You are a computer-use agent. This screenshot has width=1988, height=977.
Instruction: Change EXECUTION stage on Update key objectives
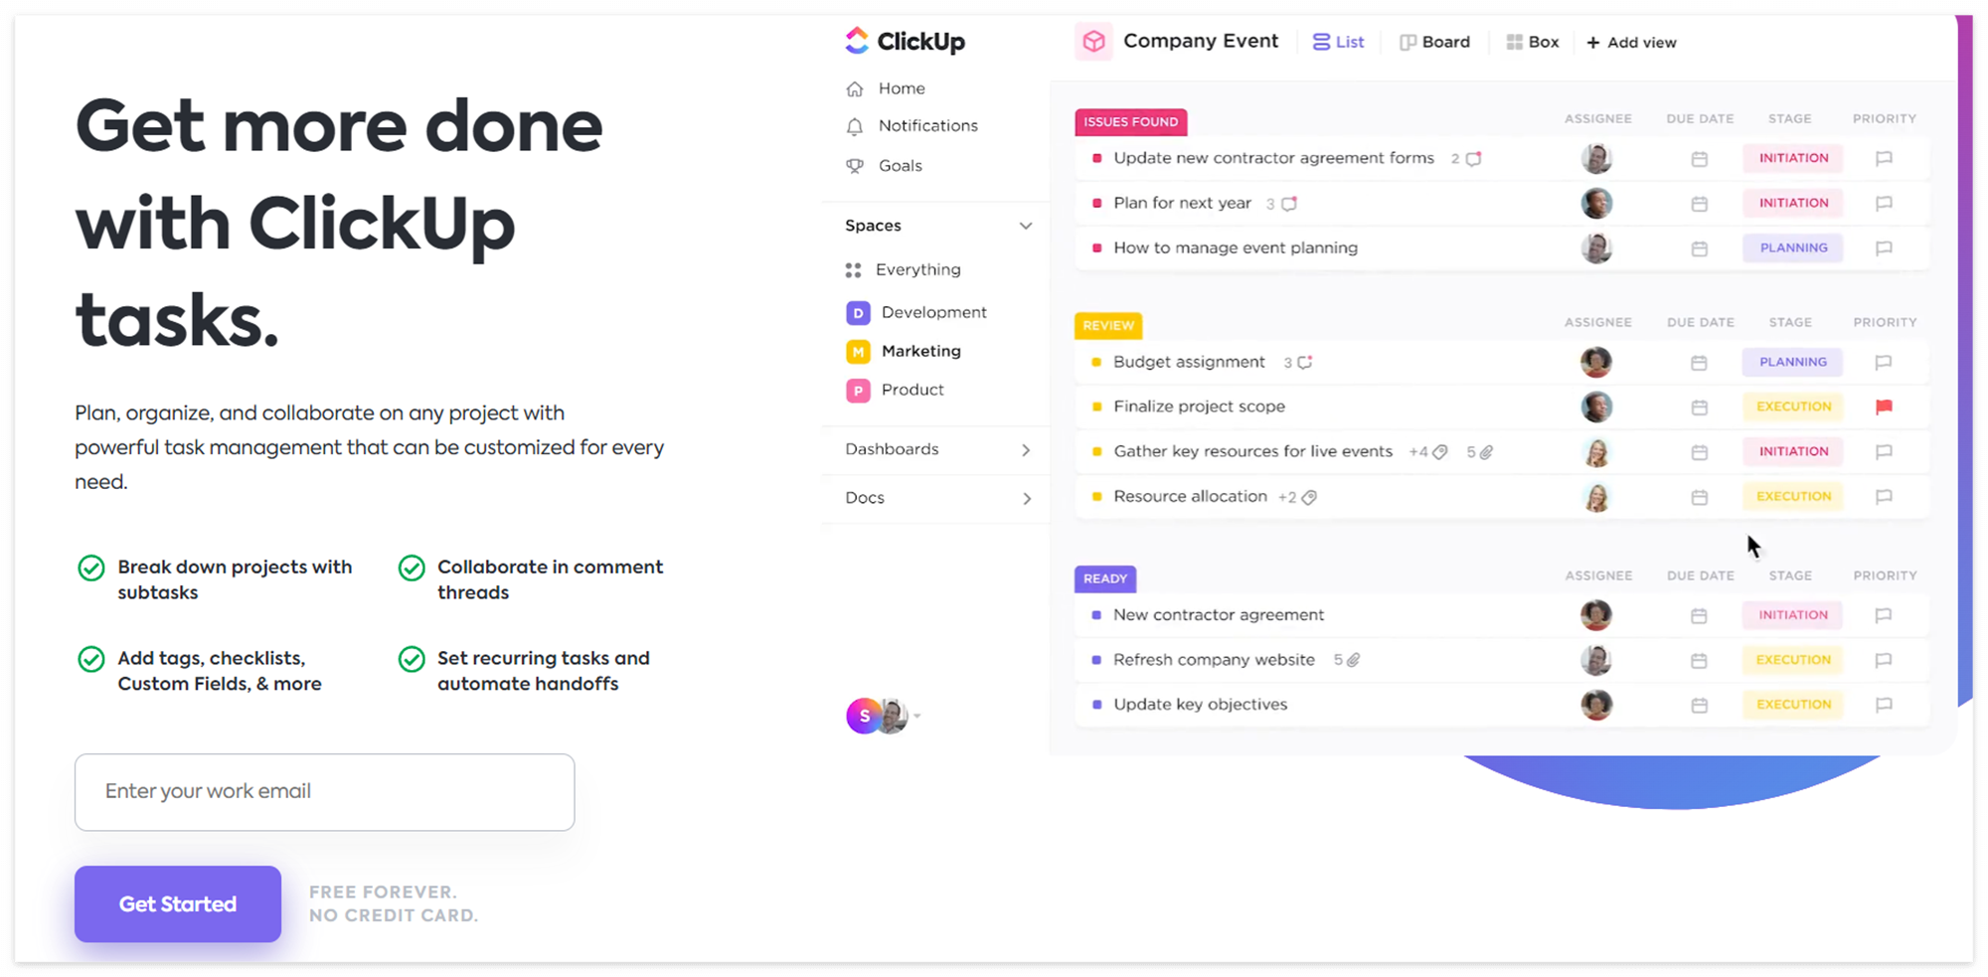tap(1793, 705)
